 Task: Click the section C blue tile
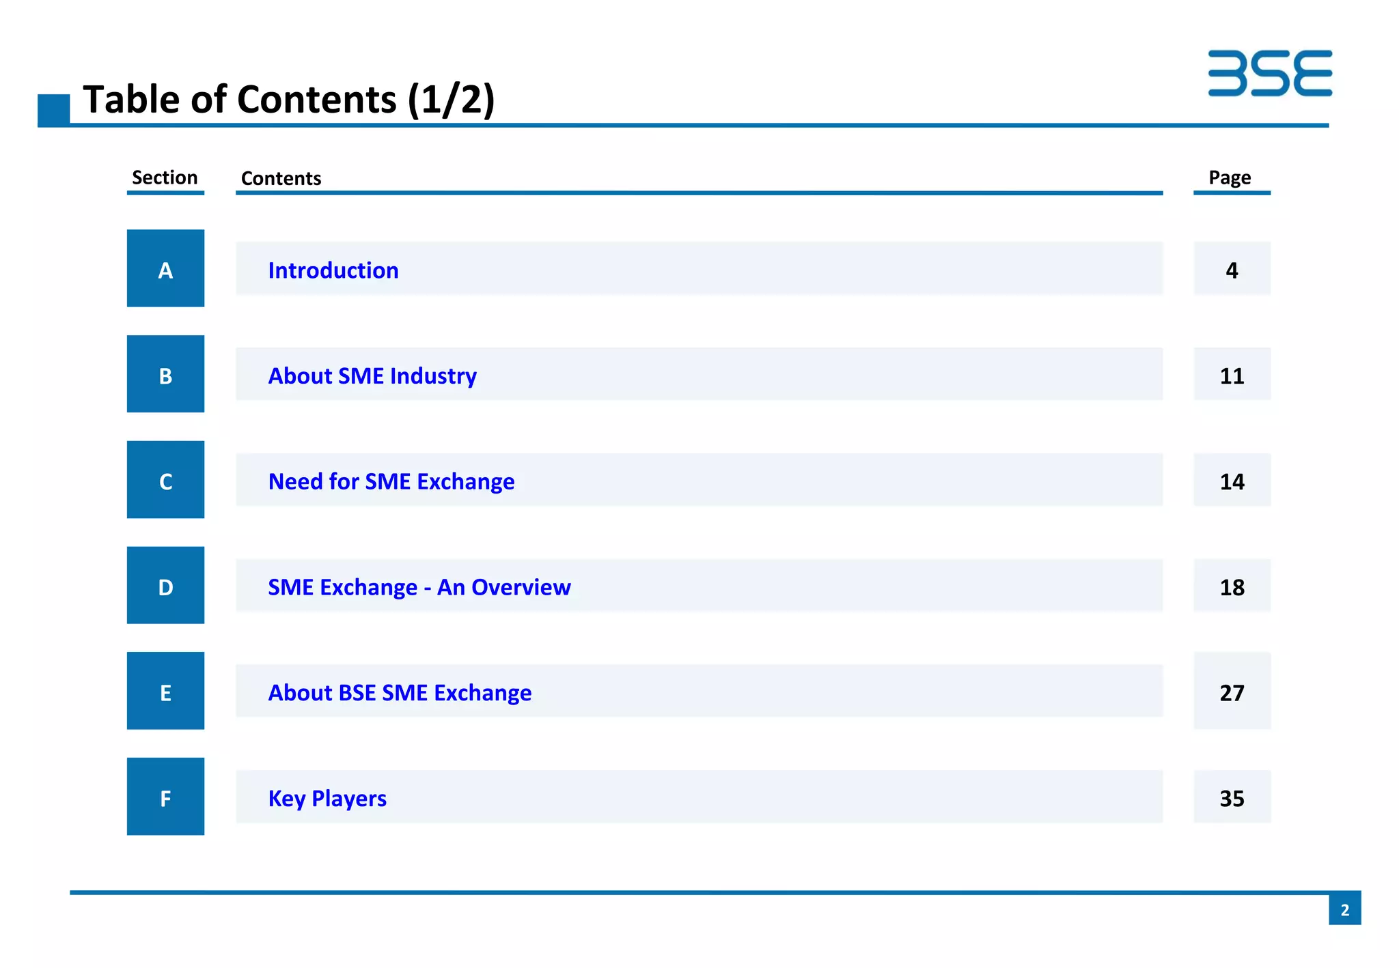point(165,480)
